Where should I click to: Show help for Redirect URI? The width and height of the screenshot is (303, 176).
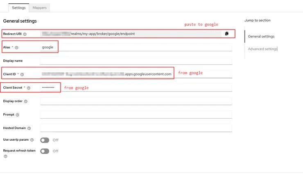[25, 34]
